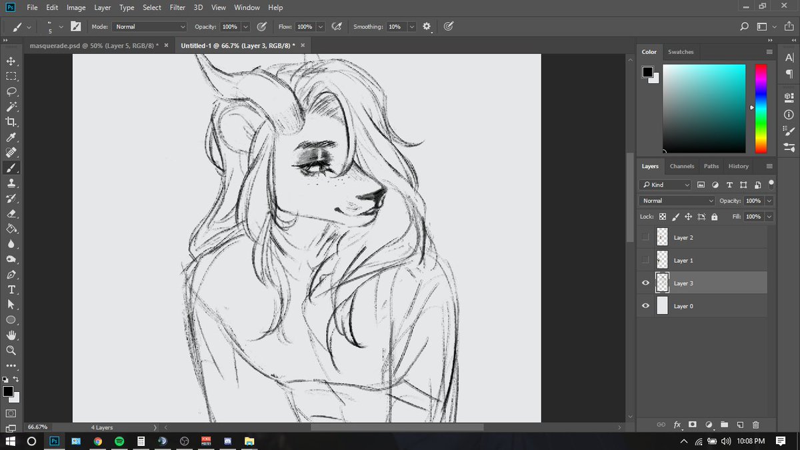Toggle lock transparent pixels

pyautogui.click(x=663, y=217)
